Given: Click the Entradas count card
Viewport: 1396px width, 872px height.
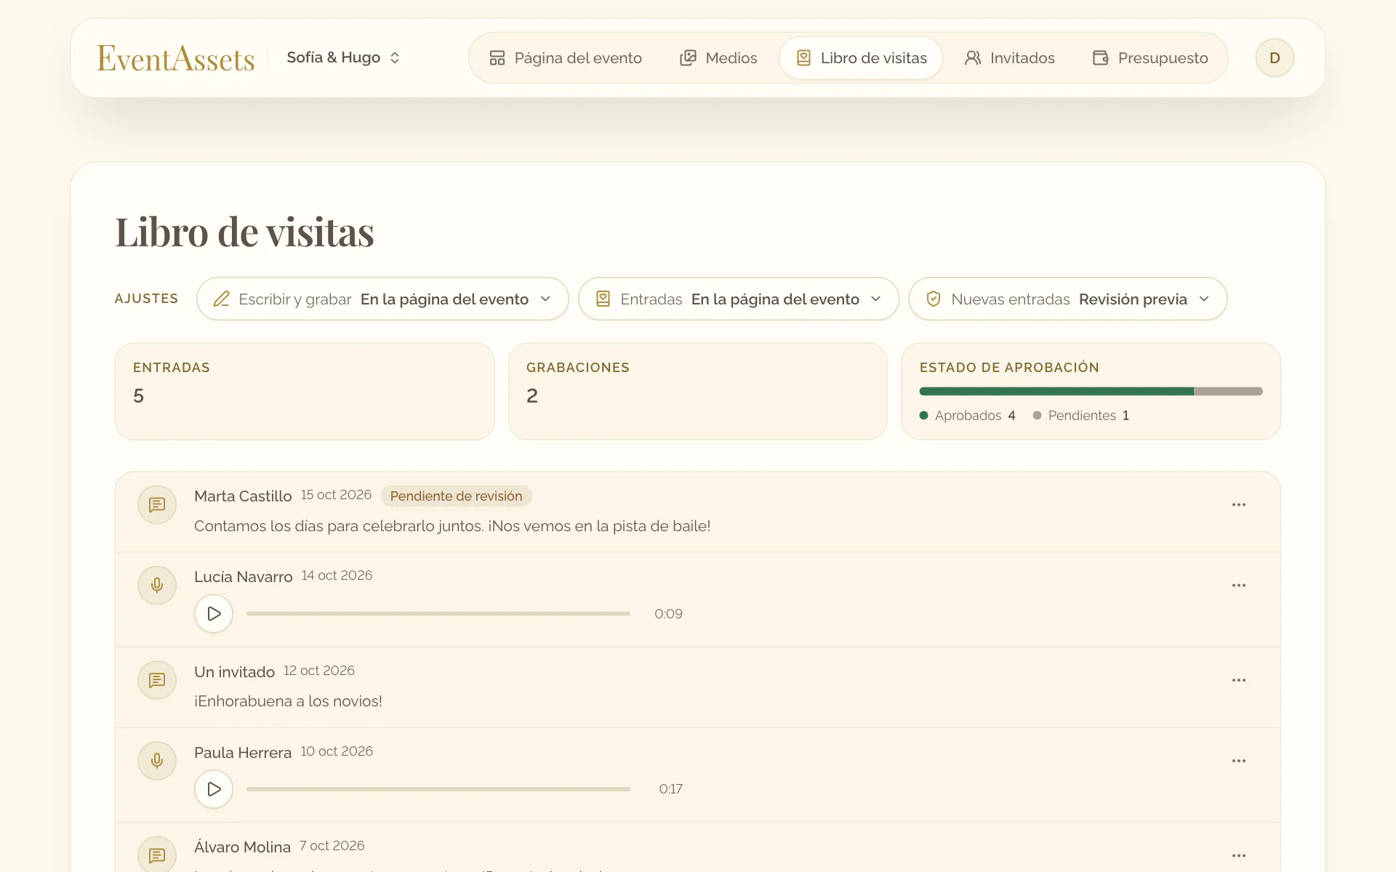Looking at the screenshot, I should tap(305, 391).
